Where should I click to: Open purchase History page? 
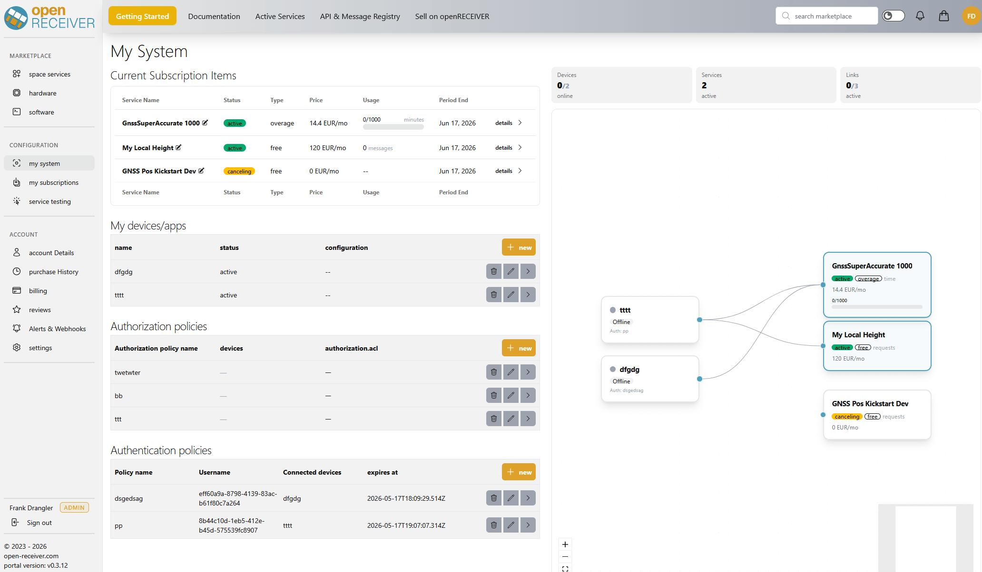[x=49, y=272]
